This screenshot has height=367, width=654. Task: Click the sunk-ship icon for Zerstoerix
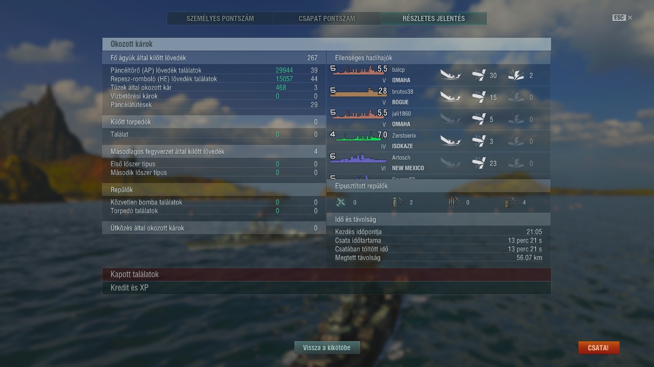[x=450, y=141]
